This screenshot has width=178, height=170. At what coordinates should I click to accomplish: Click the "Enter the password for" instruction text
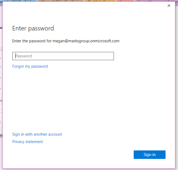(x=32, y=41)
